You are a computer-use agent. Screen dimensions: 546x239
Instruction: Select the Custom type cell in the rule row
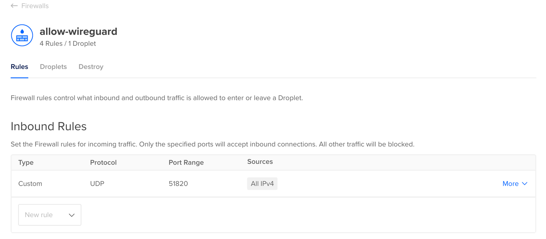click(30, 184)
